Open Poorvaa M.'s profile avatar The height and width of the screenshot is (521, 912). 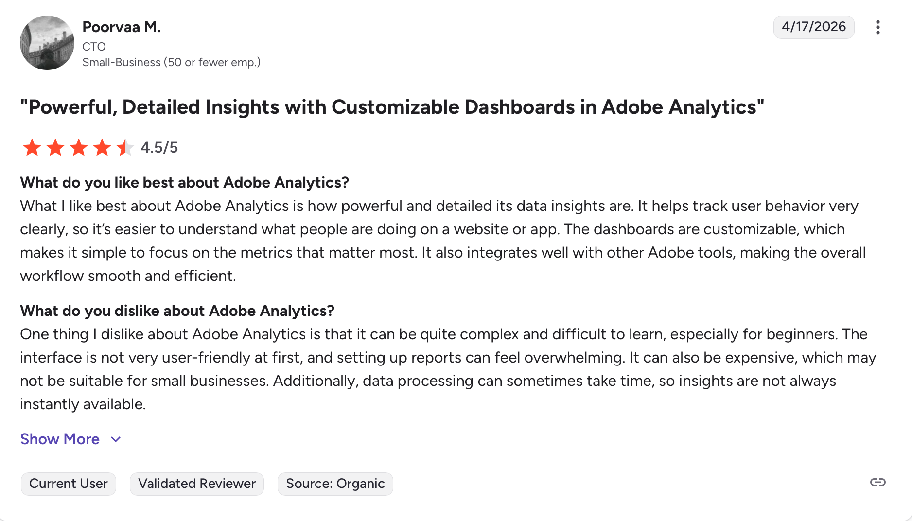pyautogui.click(x=47, y=43)
